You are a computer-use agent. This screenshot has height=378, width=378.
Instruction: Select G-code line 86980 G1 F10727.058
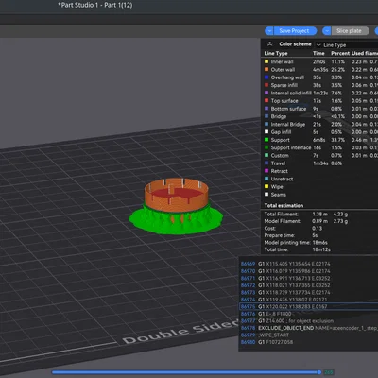click(309, 342)
